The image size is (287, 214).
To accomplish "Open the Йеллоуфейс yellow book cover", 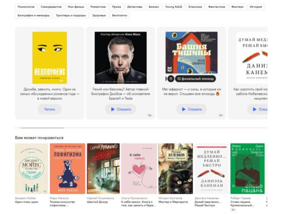I will click(49, 57).
